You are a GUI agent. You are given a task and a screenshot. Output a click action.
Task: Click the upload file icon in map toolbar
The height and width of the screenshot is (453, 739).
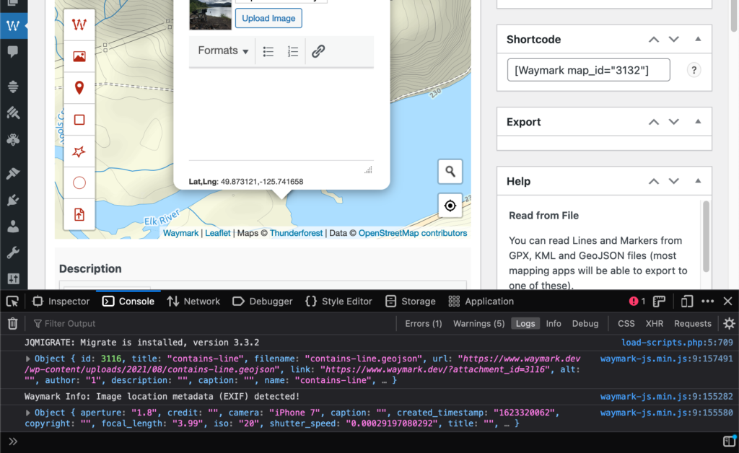coord(79,214)
